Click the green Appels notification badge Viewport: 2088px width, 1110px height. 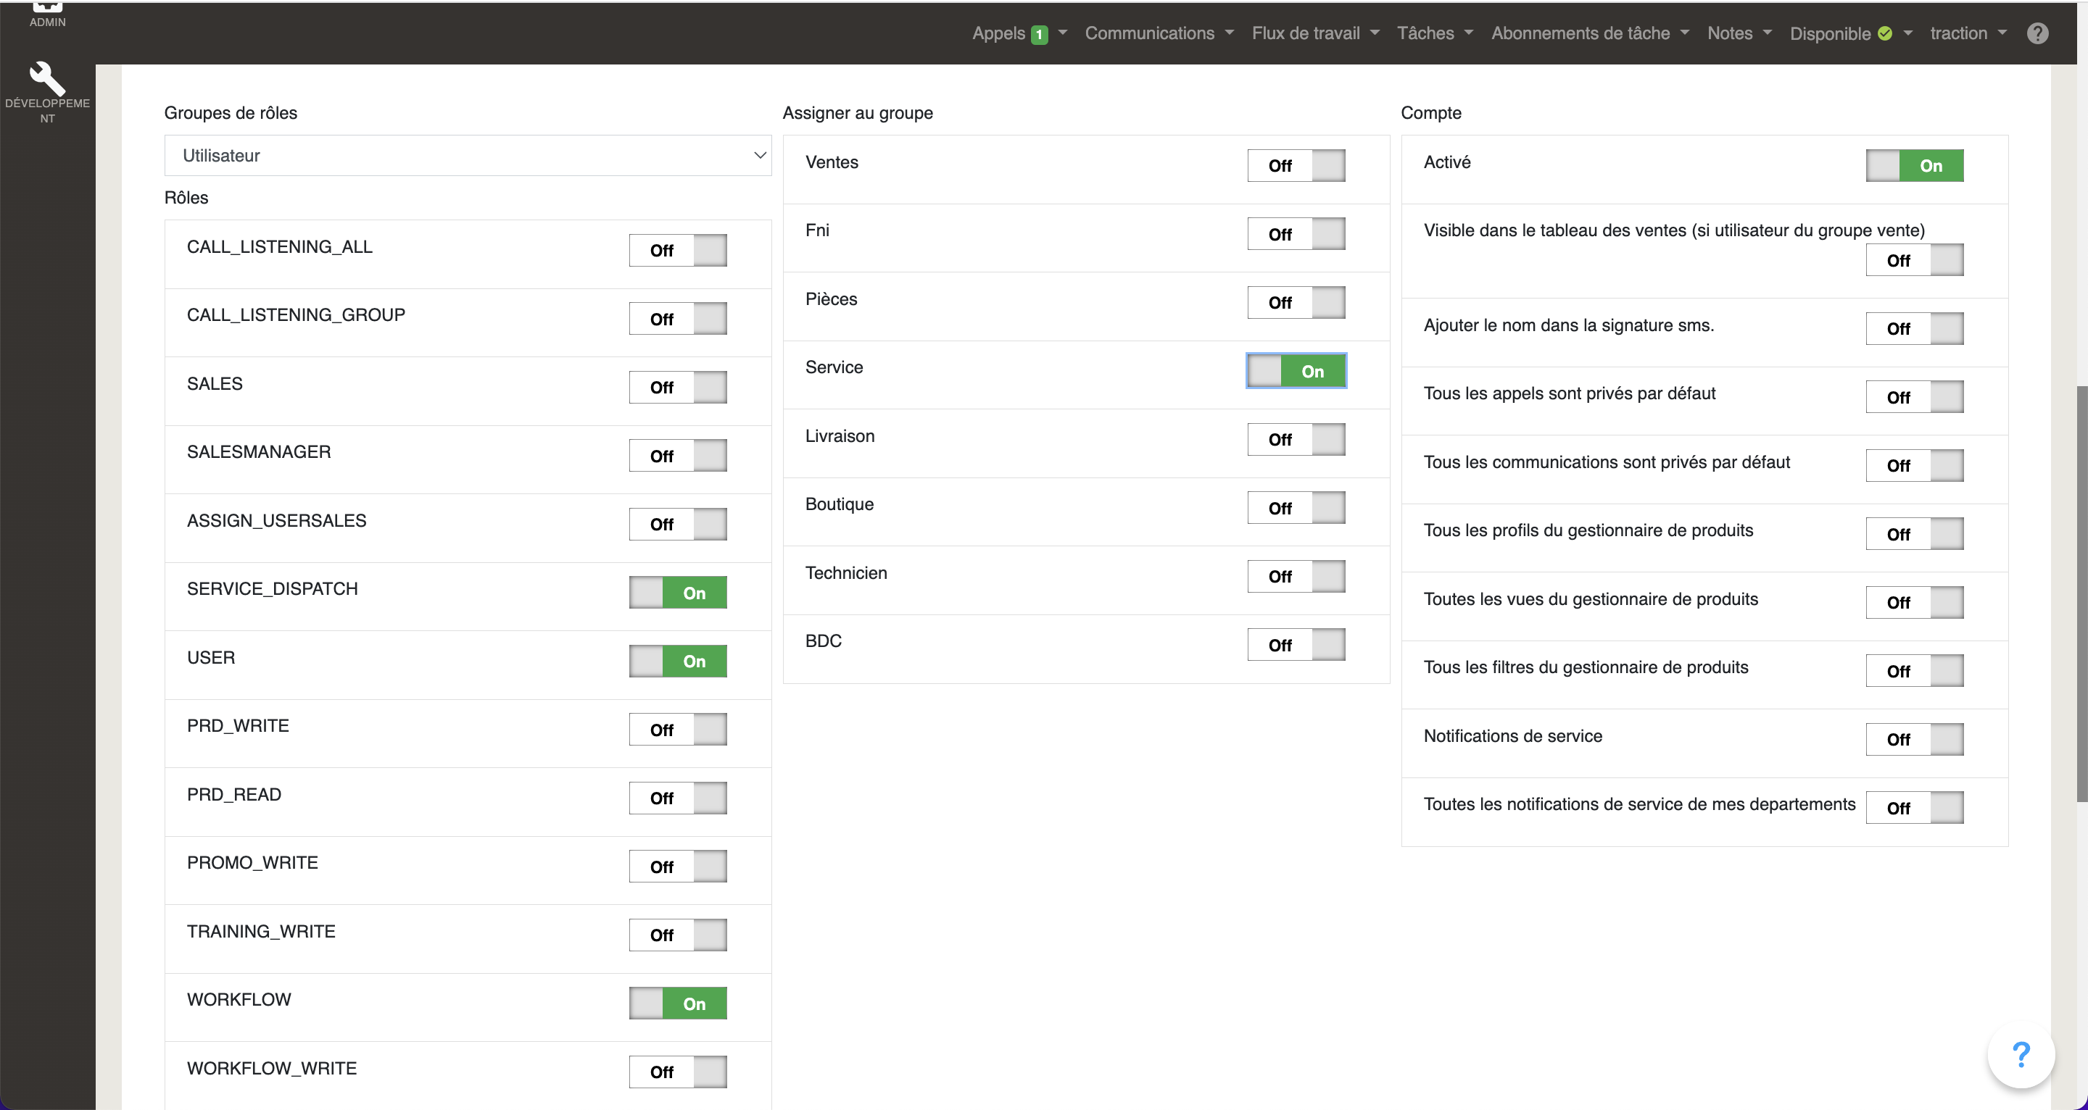point(1039,34)
